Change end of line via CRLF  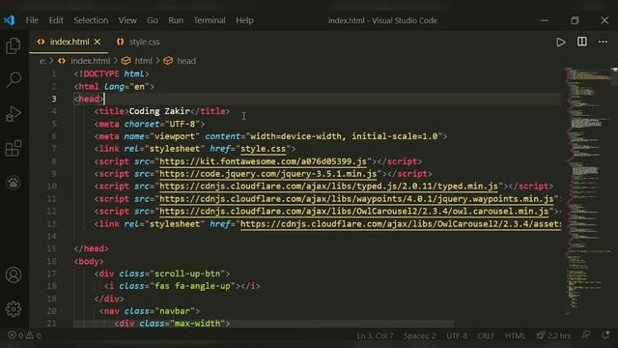point(486,335)
